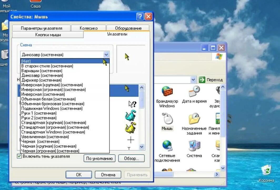
Task: Switch to Оборудование tab
Action: click(128, 28)
